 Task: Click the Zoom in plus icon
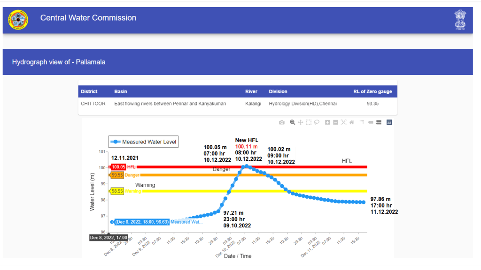click(327, 122)
